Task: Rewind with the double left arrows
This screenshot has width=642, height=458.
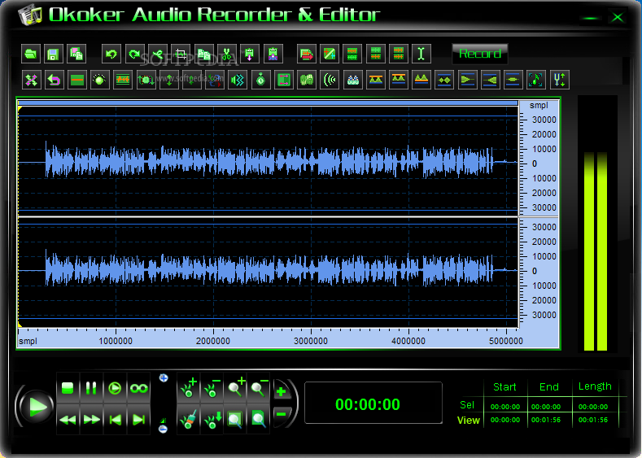Action: click(x=68, y=420)
